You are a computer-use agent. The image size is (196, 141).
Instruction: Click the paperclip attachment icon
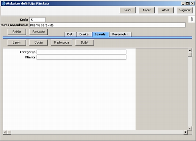(191, 19)
